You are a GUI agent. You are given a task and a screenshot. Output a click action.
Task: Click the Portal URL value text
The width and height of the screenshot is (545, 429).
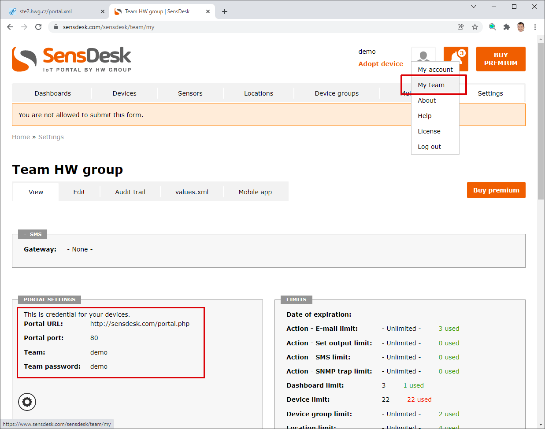tap(140, 324)
